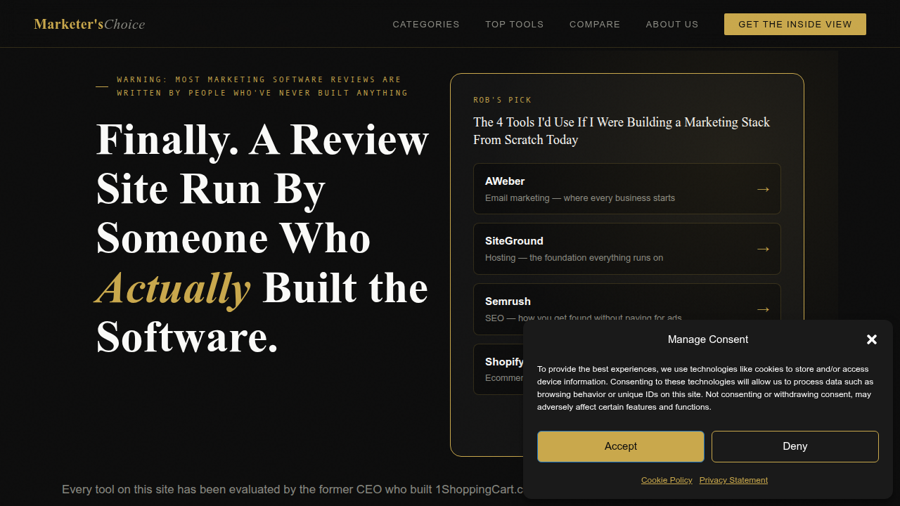Visit the About Us page

672,24
